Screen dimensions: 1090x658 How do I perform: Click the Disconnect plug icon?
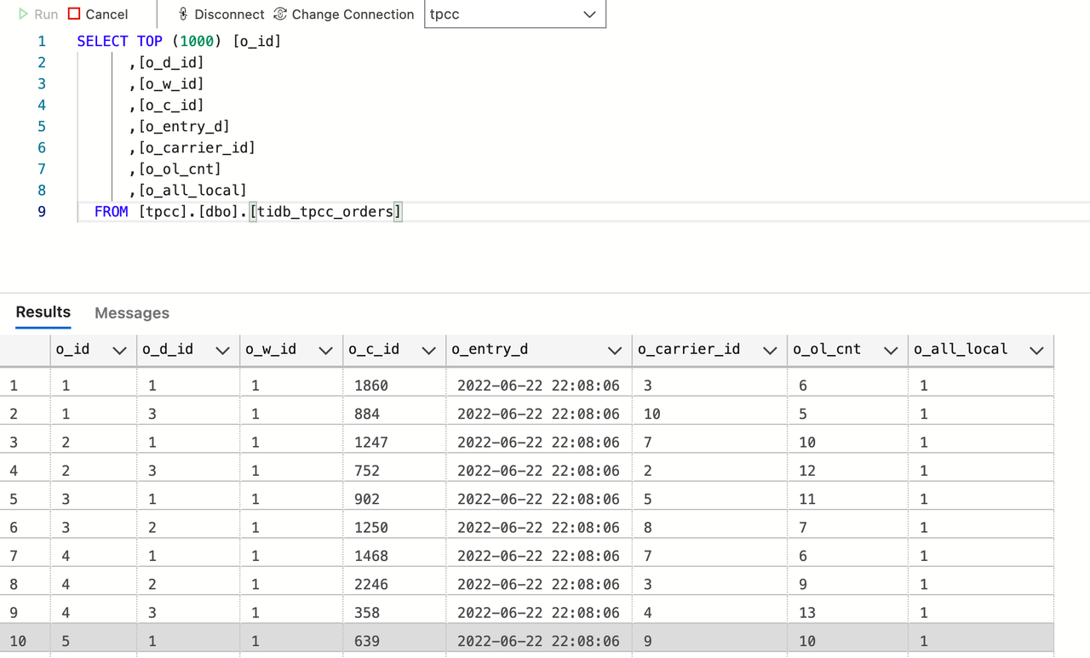(x=182, y=14)
